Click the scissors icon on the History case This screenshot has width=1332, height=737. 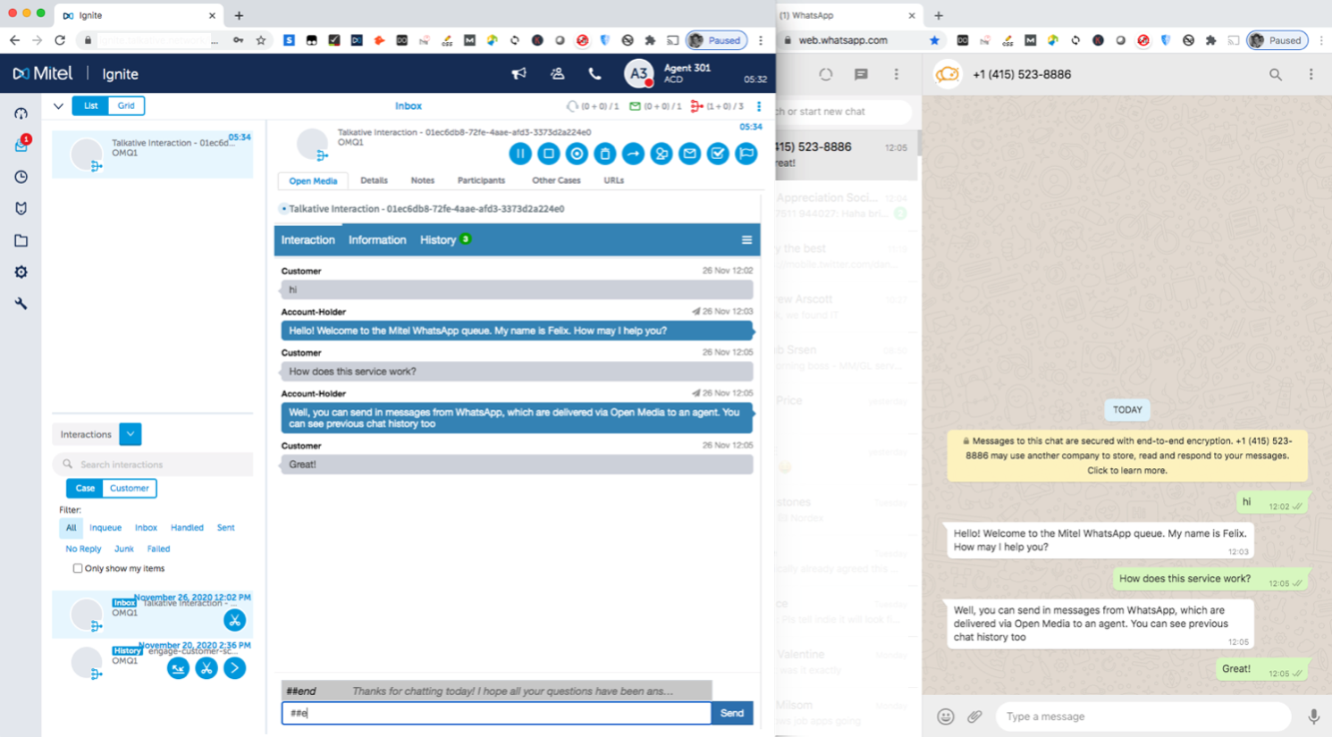[x=207, y=667]
